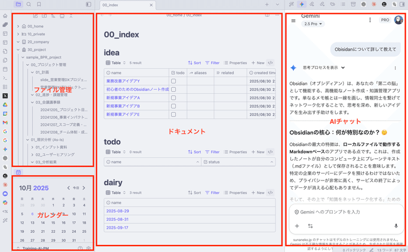Image resolution: width=408 pixels, height=252 pixels.
Task: Click the outline list icon in right tab bar
Action: pos(343,4)
